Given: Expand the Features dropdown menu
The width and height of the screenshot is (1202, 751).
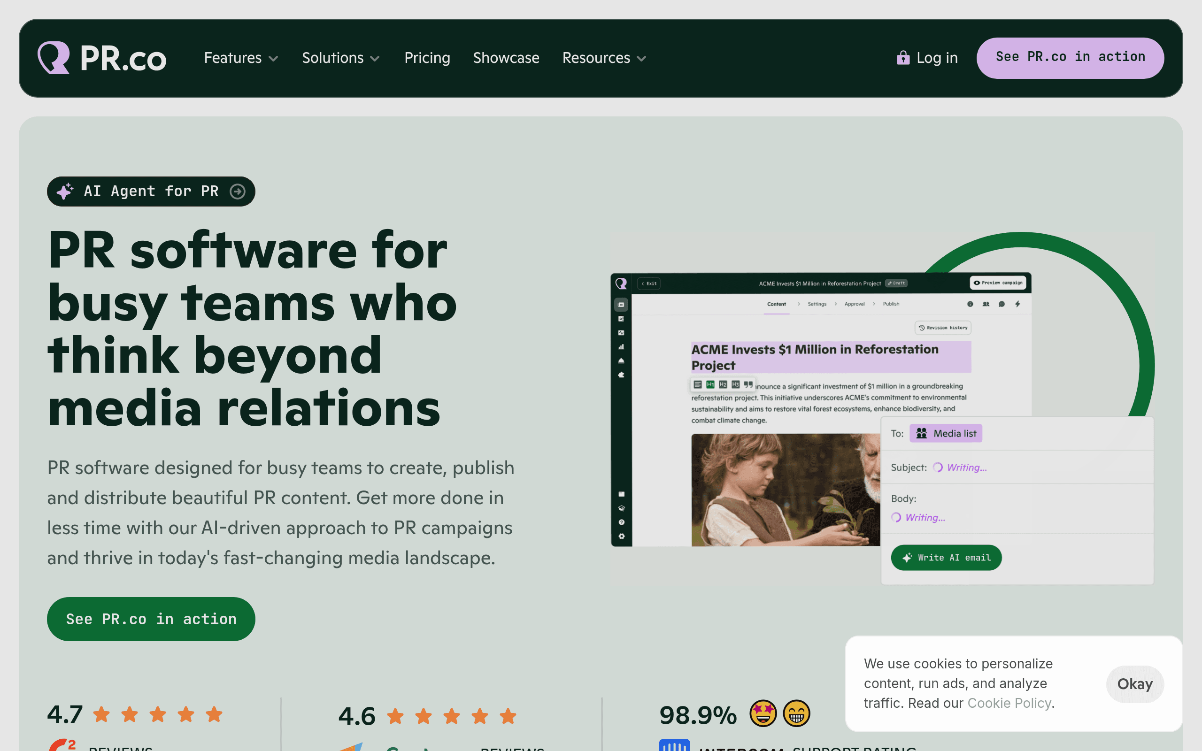Looking at the screenshot, I should point(241,58).
